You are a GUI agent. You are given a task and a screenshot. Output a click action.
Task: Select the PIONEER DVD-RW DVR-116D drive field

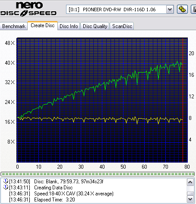click(x=116, y=9)
